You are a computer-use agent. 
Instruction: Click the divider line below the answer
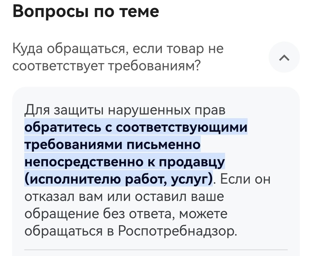(156, 250)
